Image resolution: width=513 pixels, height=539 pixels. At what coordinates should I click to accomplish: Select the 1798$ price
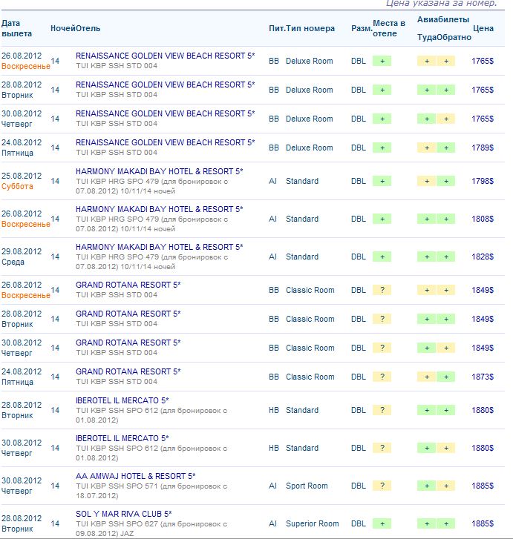click(482, 181)
